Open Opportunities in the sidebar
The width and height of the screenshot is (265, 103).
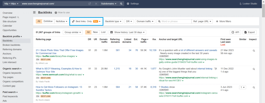pos(10,30)
